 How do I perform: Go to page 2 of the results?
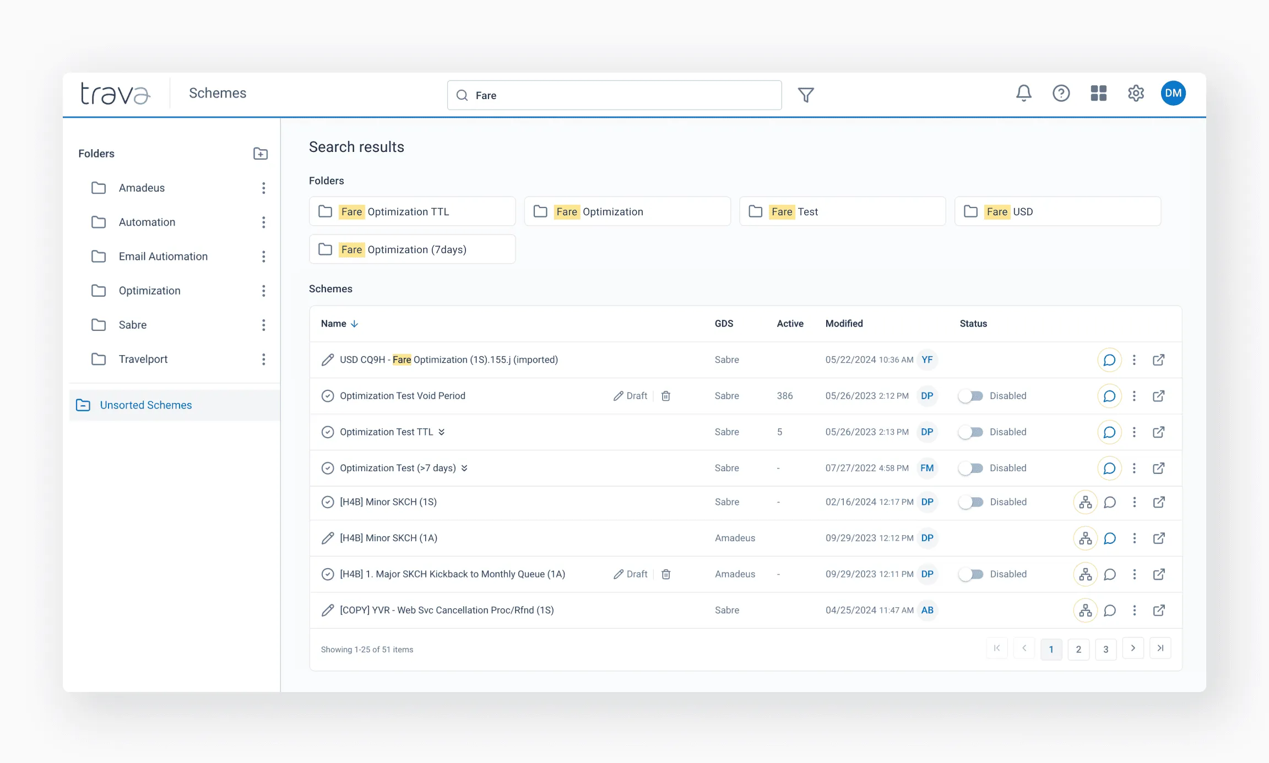1078,649
